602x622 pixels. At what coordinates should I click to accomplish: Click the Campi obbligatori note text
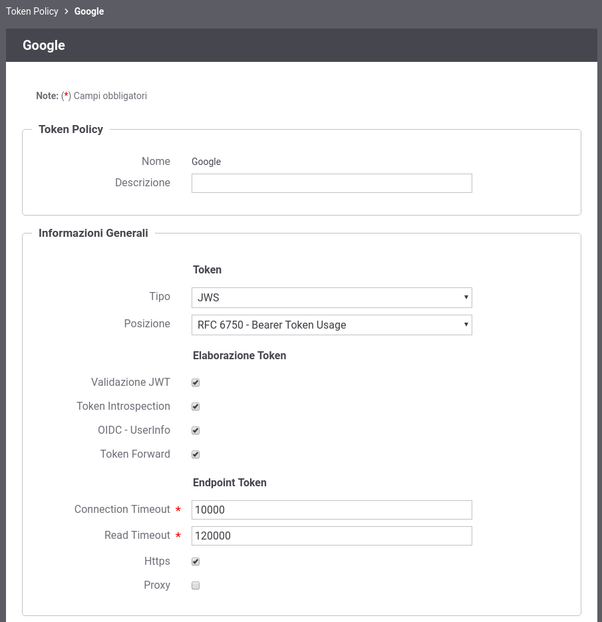(x=110, y=96)
